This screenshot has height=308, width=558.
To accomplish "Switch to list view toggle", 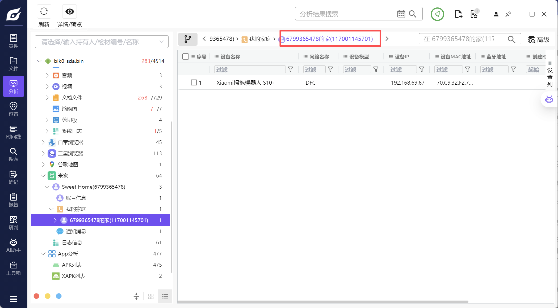I will click(x=165, y=296).
